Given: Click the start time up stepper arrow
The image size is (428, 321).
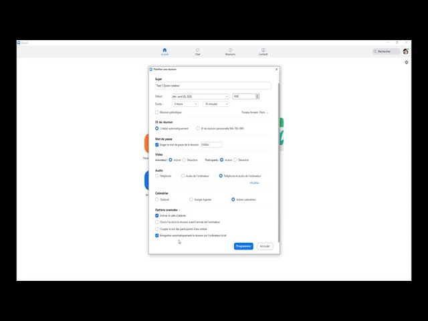Looking at the screenshot, I should tap(257, 95).
